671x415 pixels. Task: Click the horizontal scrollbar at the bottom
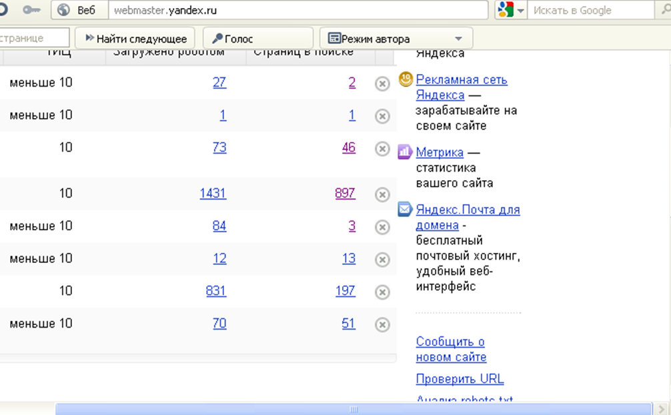(353, 408)
